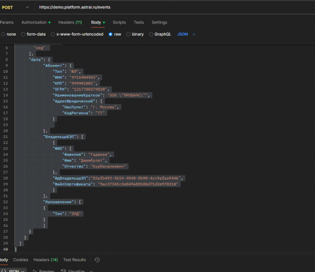Open the request Headers (11) tab
315x272 pixels.
click(70, 22)
